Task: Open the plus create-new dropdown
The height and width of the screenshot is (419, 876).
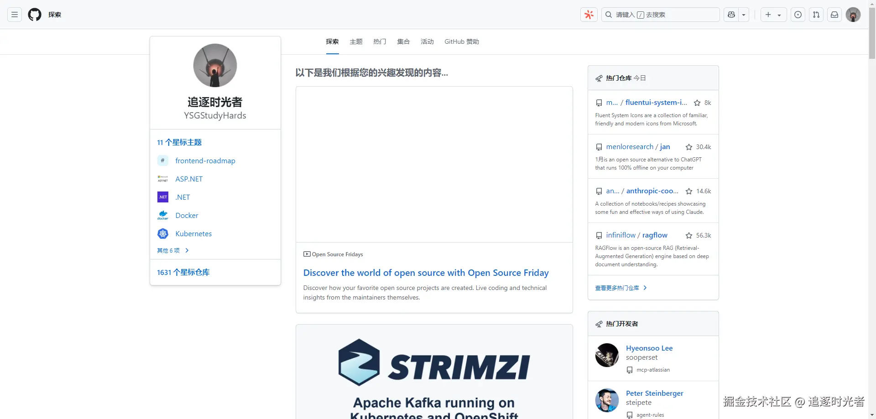Action: point(773,15)
